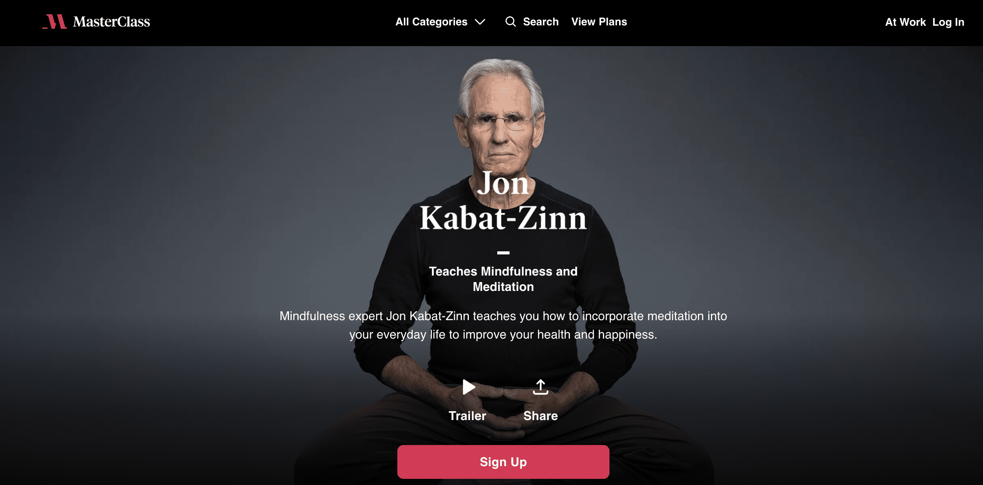Play the trailer with the triangle icon
Screen dimensions: 983x485
(x=468, y=387)
